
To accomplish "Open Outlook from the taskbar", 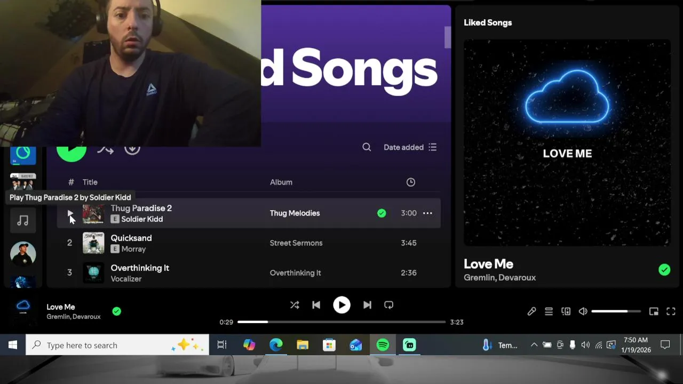I will click(356, 345).
